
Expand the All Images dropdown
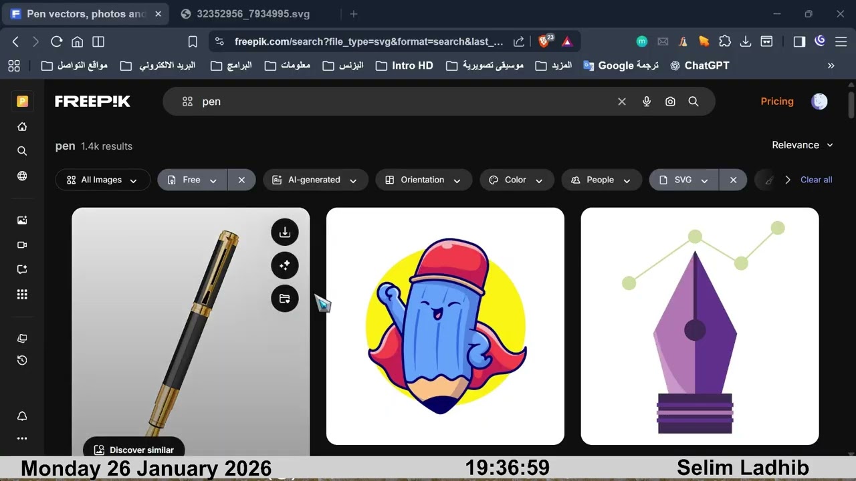103,180
